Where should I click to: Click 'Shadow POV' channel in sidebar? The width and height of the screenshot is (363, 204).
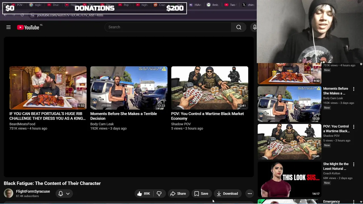(x=331, y=136)
